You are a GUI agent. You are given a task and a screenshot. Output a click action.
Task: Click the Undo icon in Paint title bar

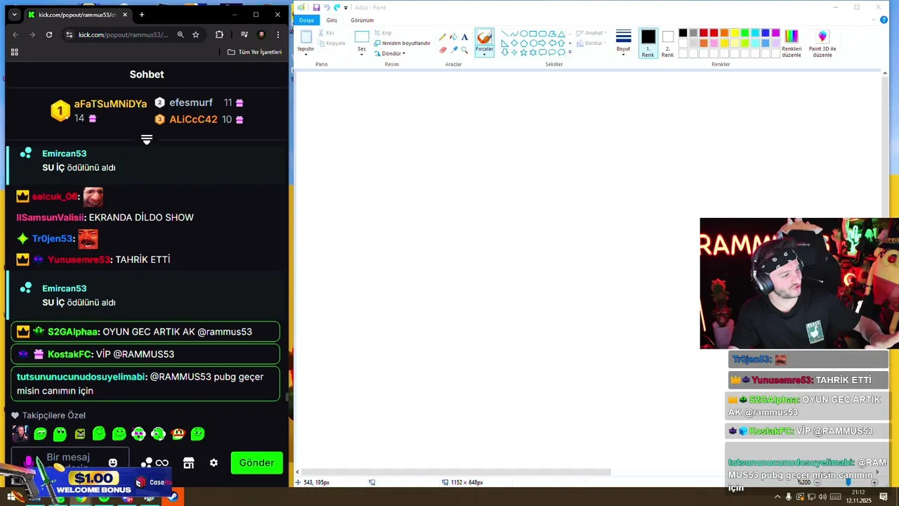[x=327, y=7]
